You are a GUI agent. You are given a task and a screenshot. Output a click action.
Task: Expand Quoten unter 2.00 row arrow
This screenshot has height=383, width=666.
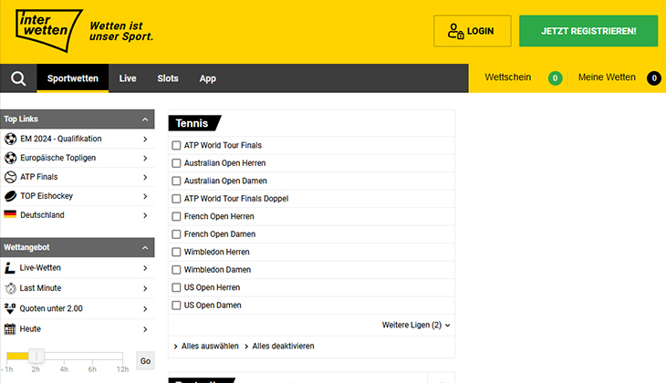[x=145, y=309]
